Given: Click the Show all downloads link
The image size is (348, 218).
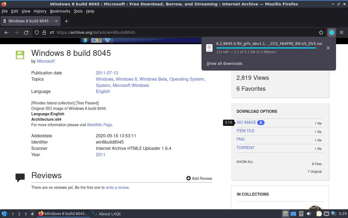Looking at the screenshot, I should (x=224, y=63).
